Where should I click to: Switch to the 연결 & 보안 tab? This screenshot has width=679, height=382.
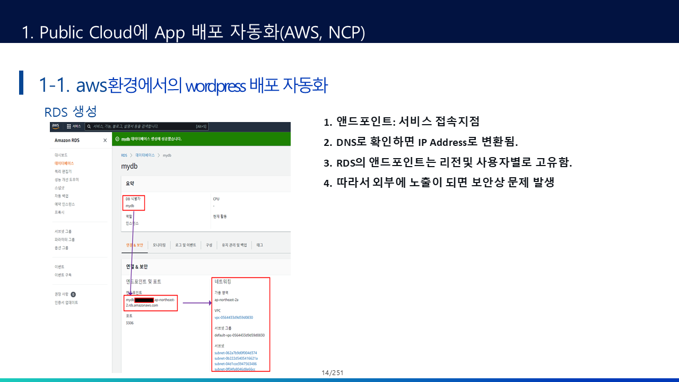point(135,245)
